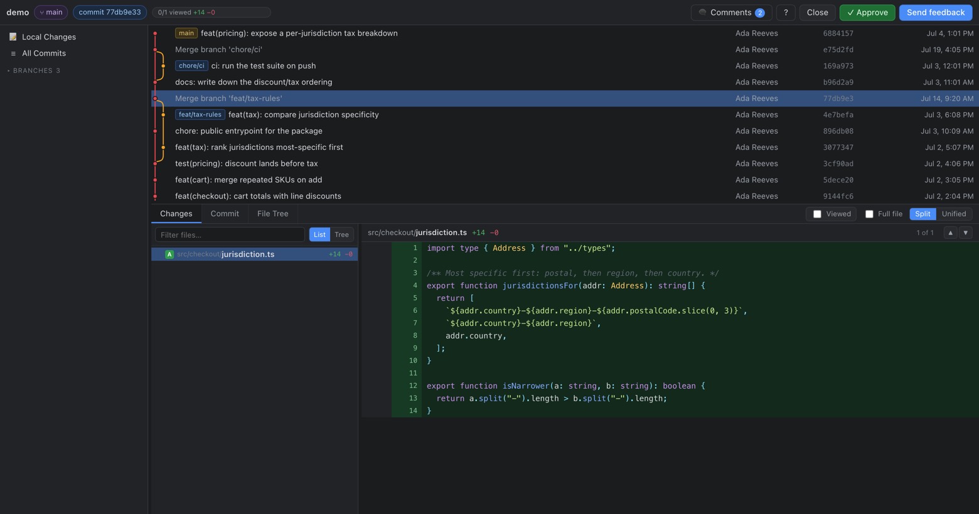Select commit chore: public entrypoint for the package
Image resolution: width=979 pixels, height=514 pixels.
(565, 131)
